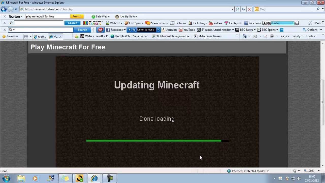Close the current Minecraft tab
This screenshot has width=325, height=183.
click(x=60, y=37)
